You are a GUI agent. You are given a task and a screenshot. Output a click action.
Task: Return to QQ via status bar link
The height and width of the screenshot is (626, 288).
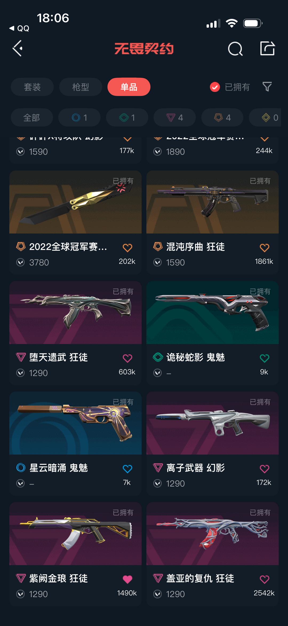point(19,28)
